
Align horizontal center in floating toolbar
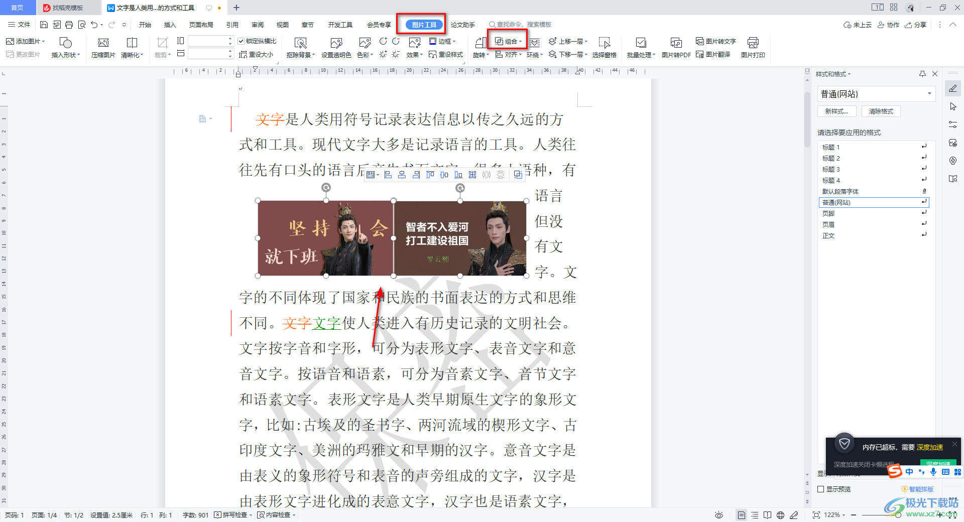pyautogui.click(x=402, y=175)
